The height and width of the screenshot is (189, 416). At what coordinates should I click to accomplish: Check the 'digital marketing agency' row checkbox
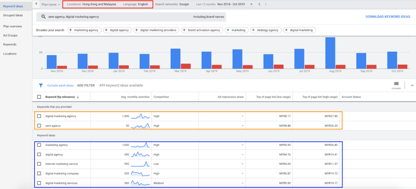tap(39, 116)
